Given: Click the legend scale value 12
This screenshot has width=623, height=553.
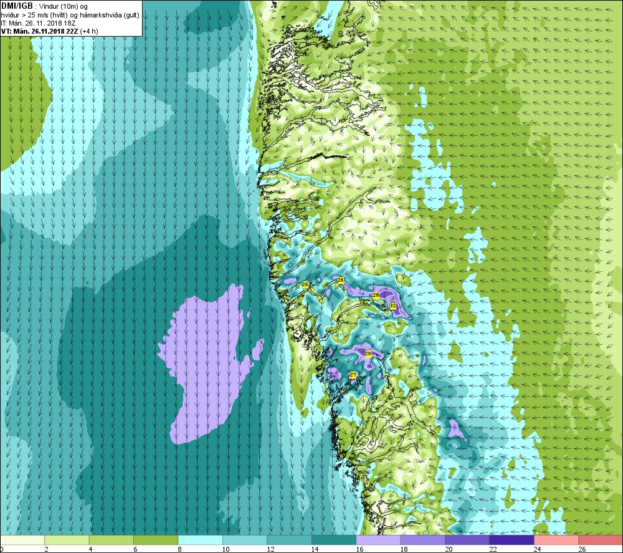Looking at the screenshot, I should point(270,549).
